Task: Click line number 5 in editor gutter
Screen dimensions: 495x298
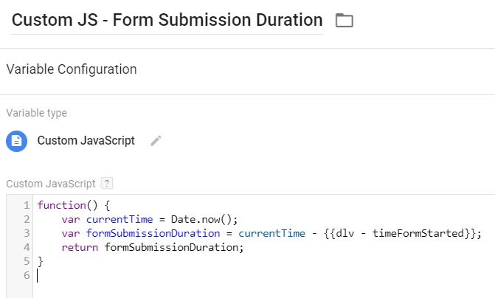Action: tap(27, 261)
